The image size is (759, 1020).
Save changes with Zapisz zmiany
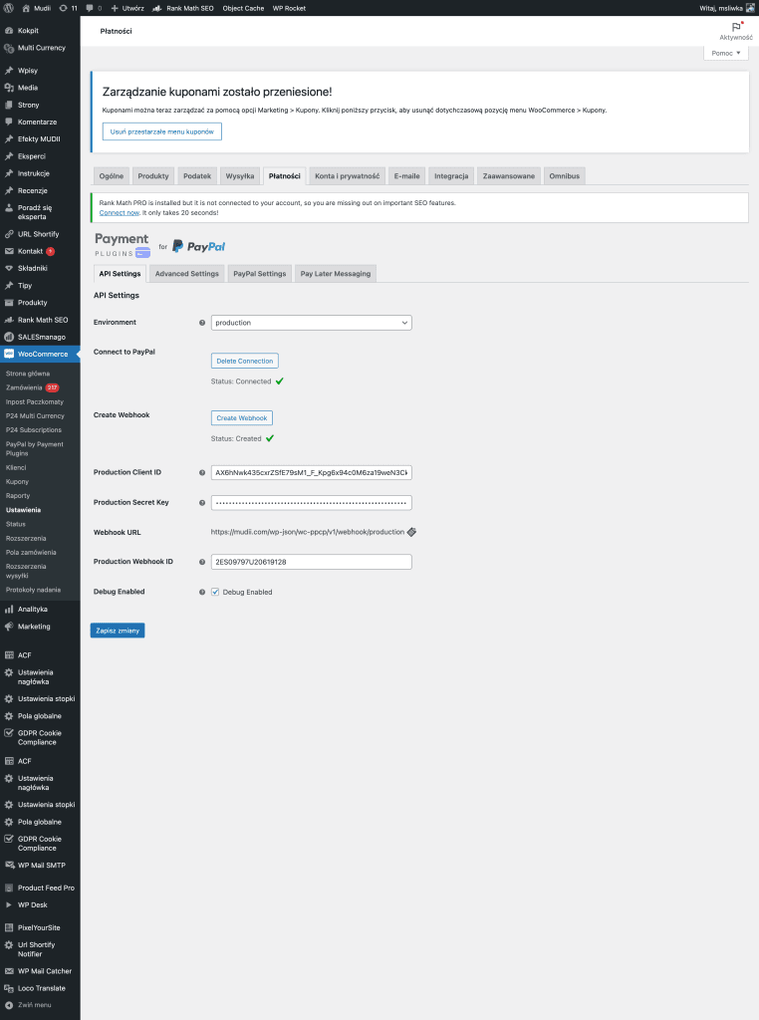118,631
